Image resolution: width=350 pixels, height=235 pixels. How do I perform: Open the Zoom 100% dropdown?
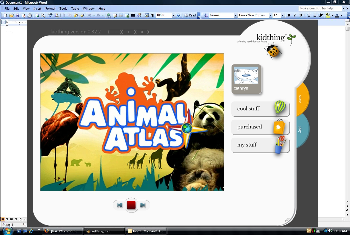[174, 15]
